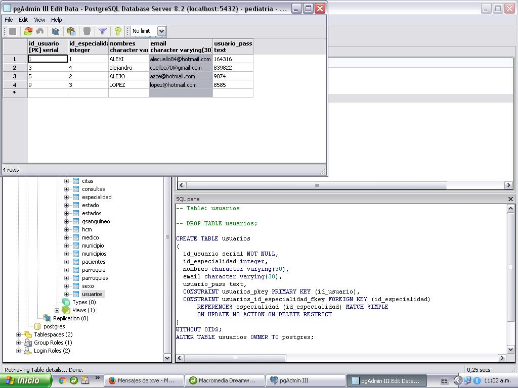
Task: Select the usuario_pass column header
Action: [233, 46]
